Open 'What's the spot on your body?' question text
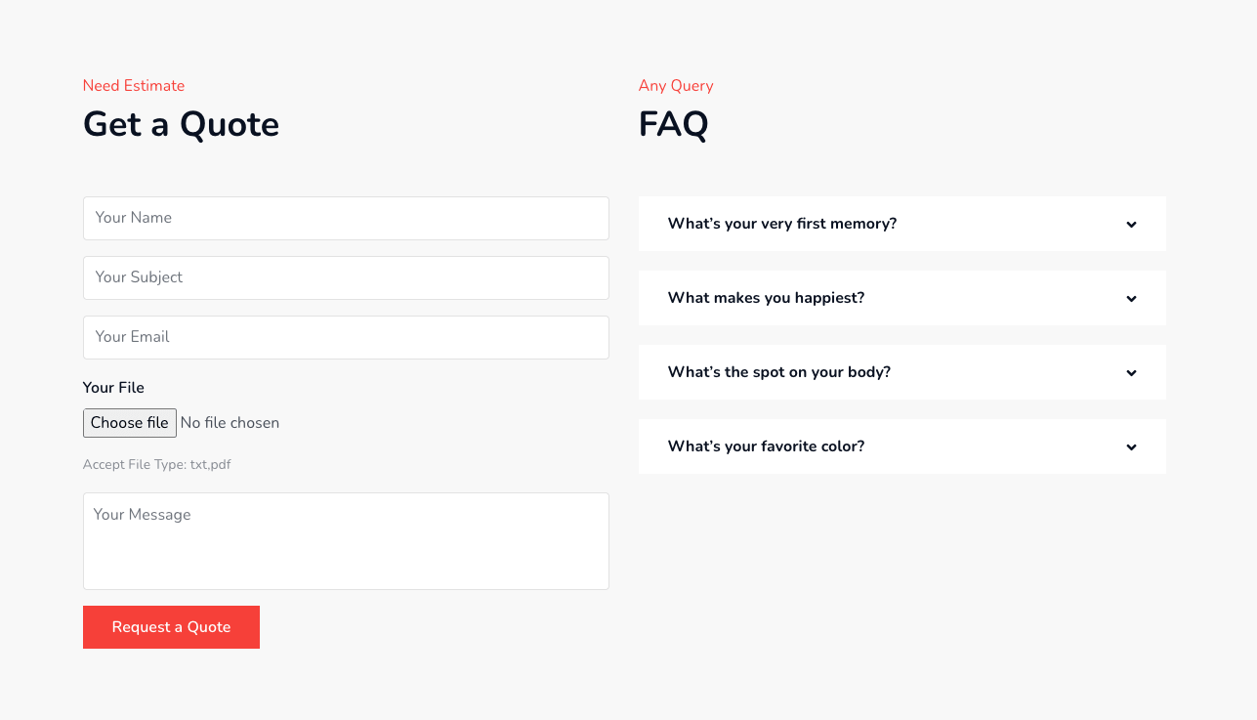This screenshot has height=720, width=1257. point(778,372)
